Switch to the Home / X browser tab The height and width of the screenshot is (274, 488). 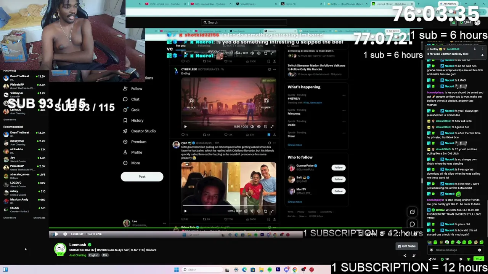click(301, 4)
